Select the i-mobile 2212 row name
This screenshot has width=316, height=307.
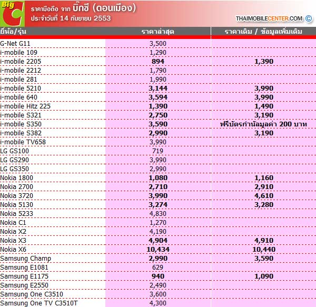[x=21, y=71]
